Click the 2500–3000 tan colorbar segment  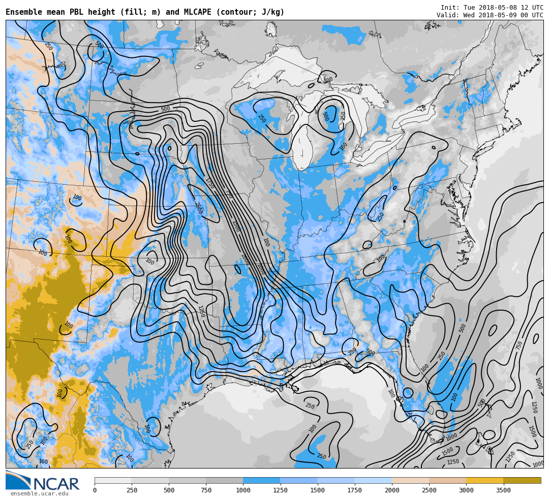coord(447,481)
